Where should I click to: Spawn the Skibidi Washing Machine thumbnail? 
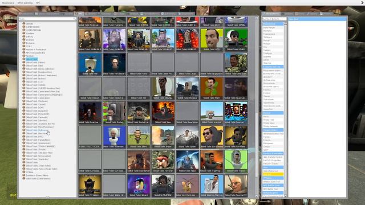(x=212, y=186)
